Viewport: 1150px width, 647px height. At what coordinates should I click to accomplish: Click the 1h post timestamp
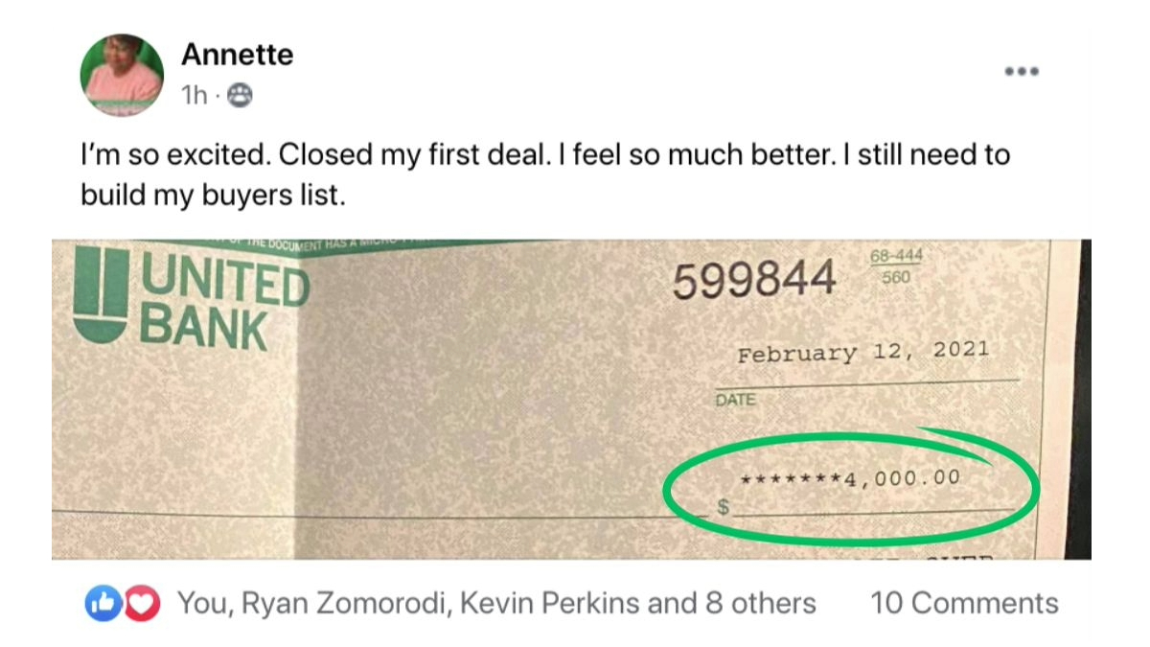[x=193, y=95]
